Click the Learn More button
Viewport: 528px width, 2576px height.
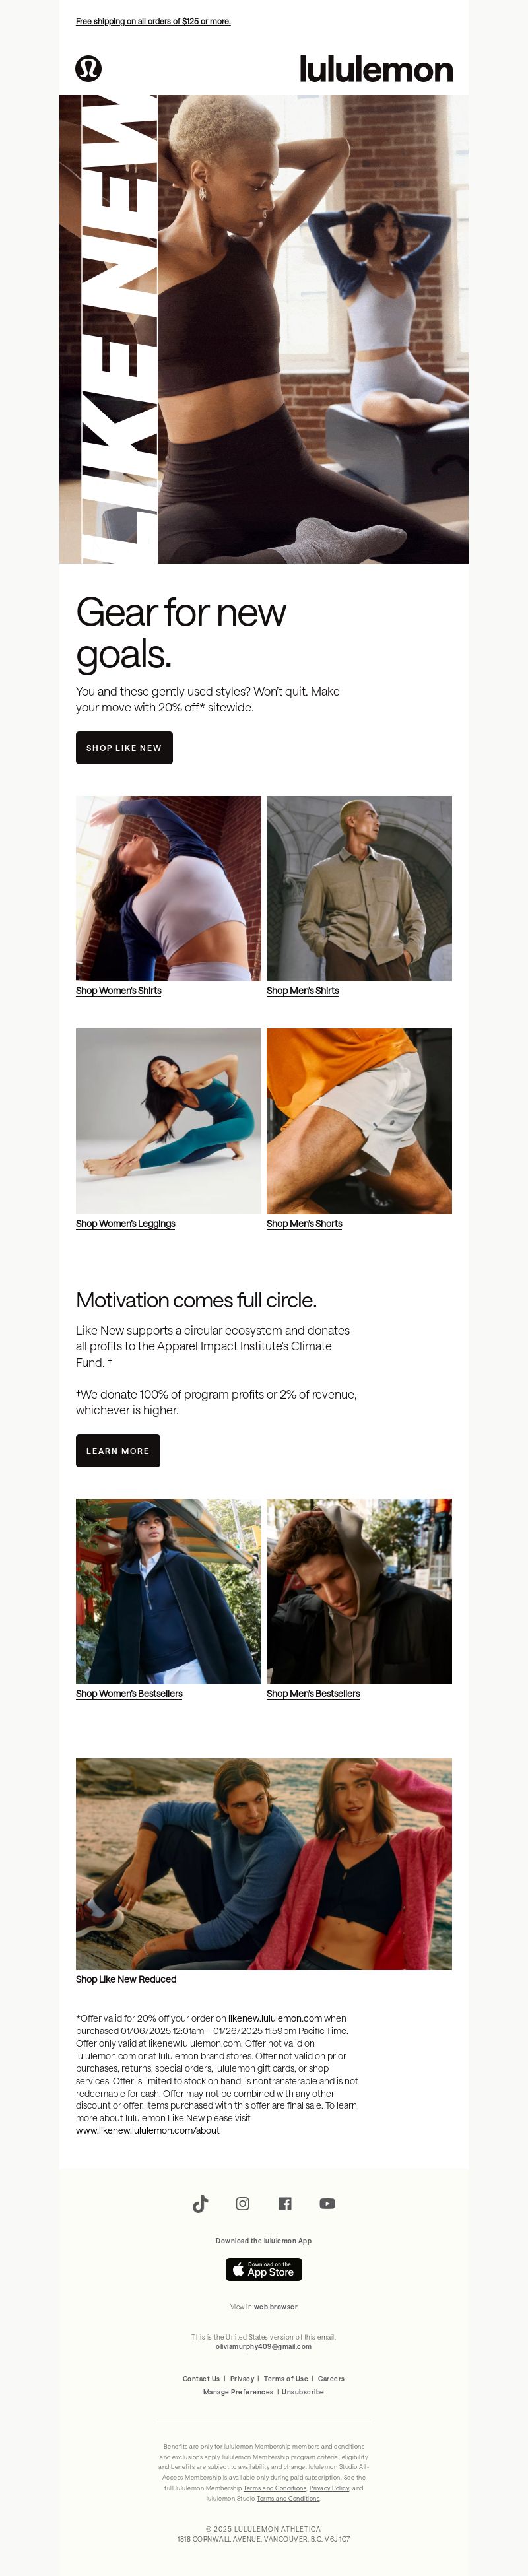point(118,1450)
